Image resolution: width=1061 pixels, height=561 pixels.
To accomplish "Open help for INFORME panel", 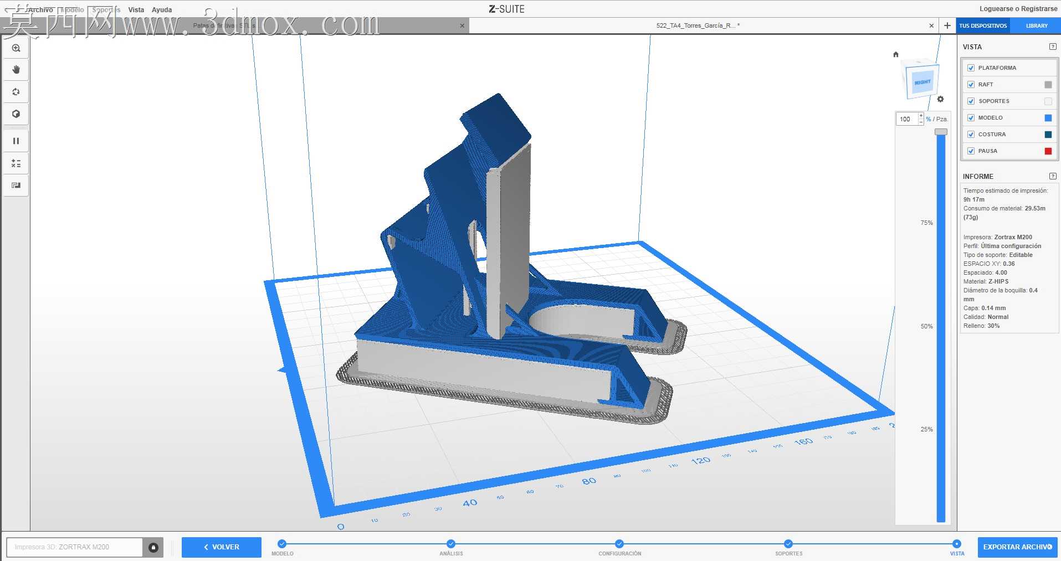I will click(1053, 176).
